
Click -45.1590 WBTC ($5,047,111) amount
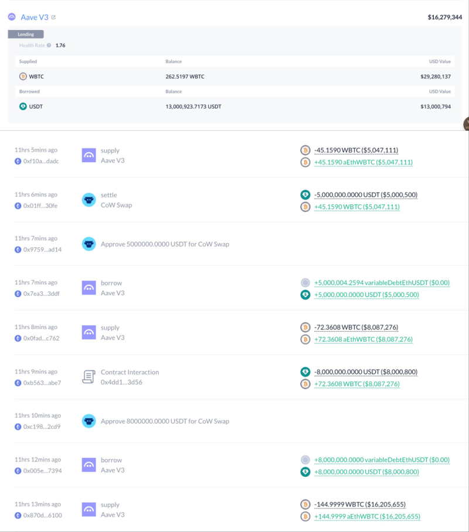[356, 150]
